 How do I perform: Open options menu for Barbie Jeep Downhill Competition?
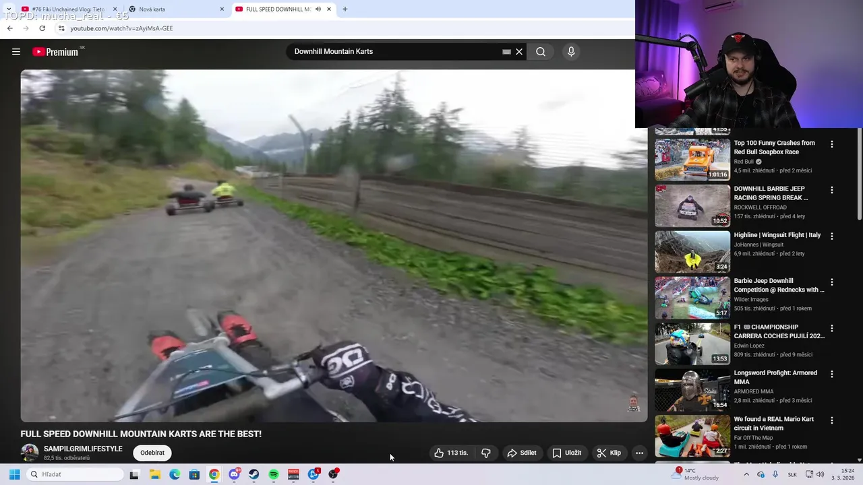831,282
